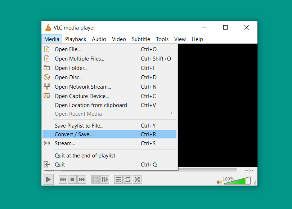
Task: Choose Save Playlist to File...
Action: pos(109,125)
